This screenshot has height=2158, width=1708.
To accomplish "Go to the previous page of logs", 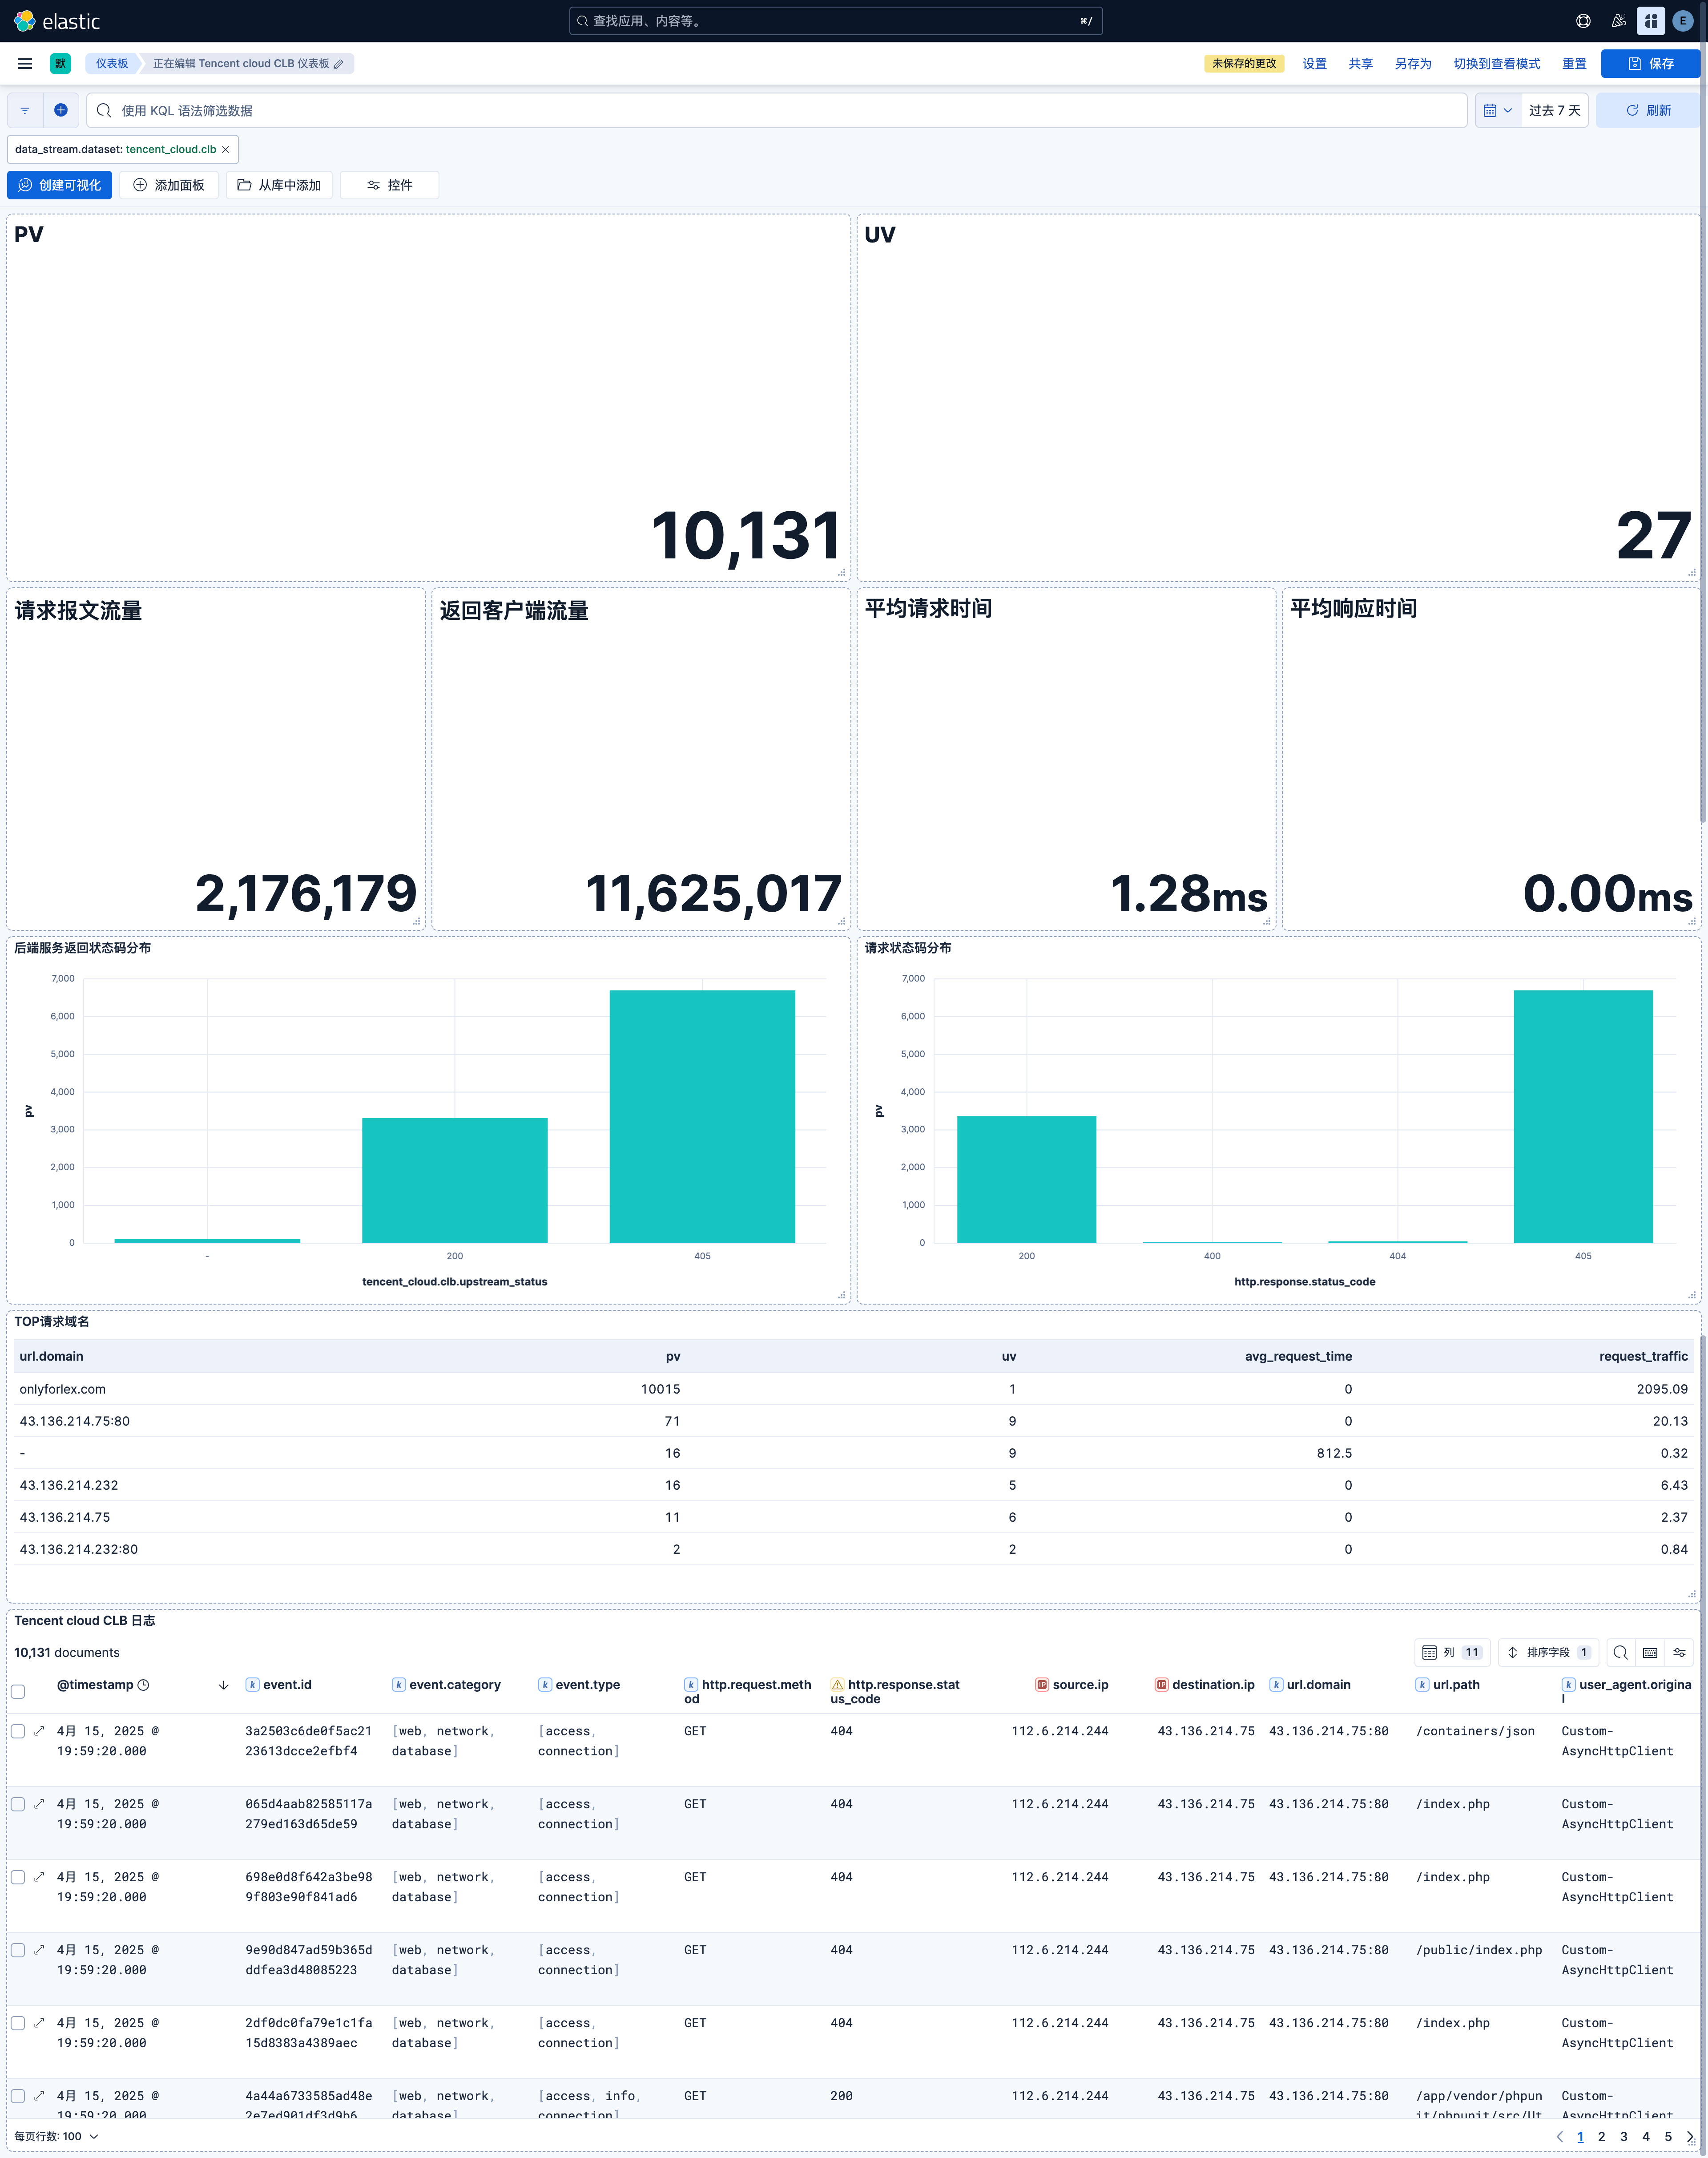I will point(1559,2137).
